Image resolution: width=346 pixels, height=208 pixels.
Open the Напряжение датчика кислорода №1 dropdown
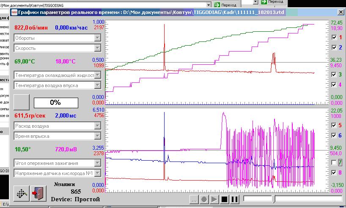click(x=98, y=173)
